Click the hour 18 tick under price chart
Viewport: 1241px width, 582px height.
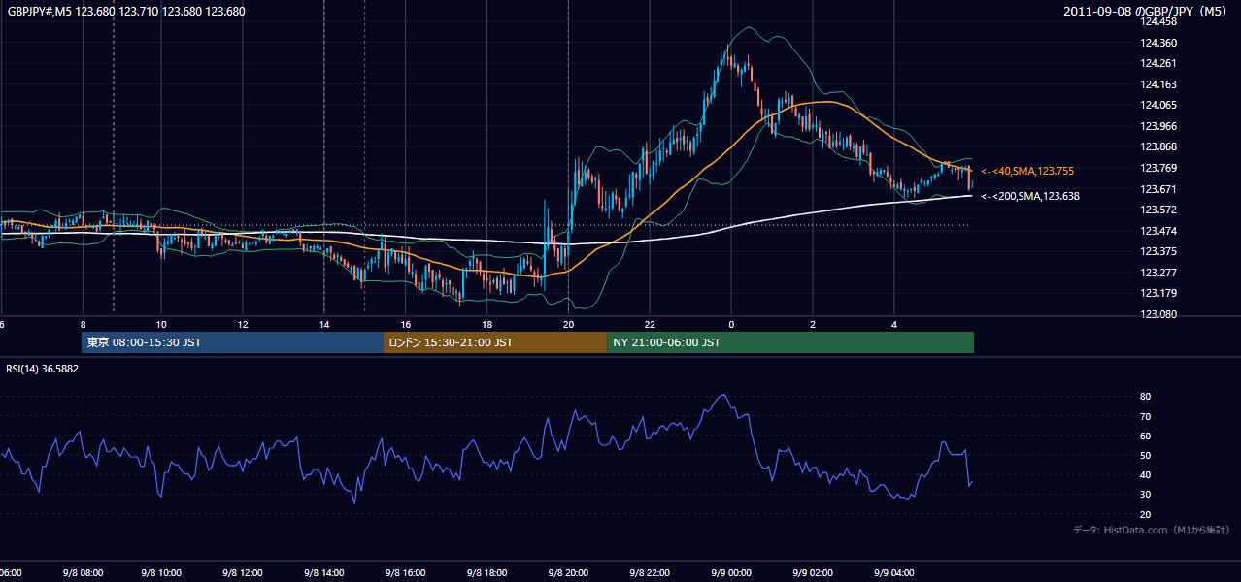tap(487, 325)
